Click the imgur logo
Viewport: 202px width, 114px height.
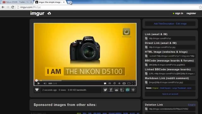click(x=37, y=13)
